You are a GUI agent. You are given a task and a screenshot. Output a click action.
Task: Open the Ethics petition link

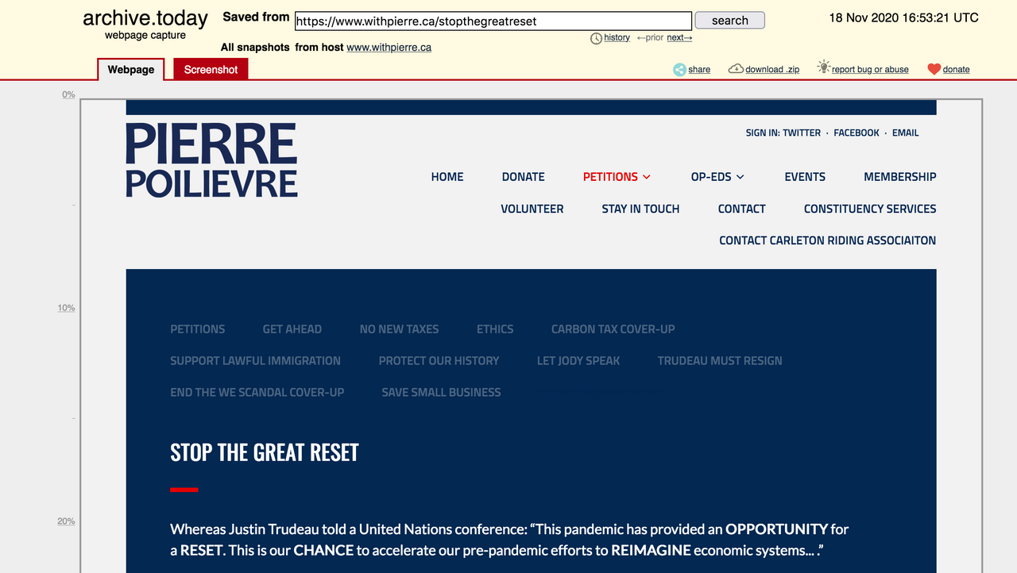[495, 329]
